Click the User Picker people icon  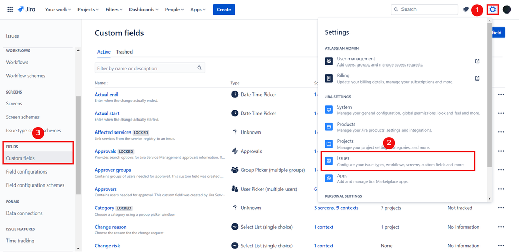235,189
